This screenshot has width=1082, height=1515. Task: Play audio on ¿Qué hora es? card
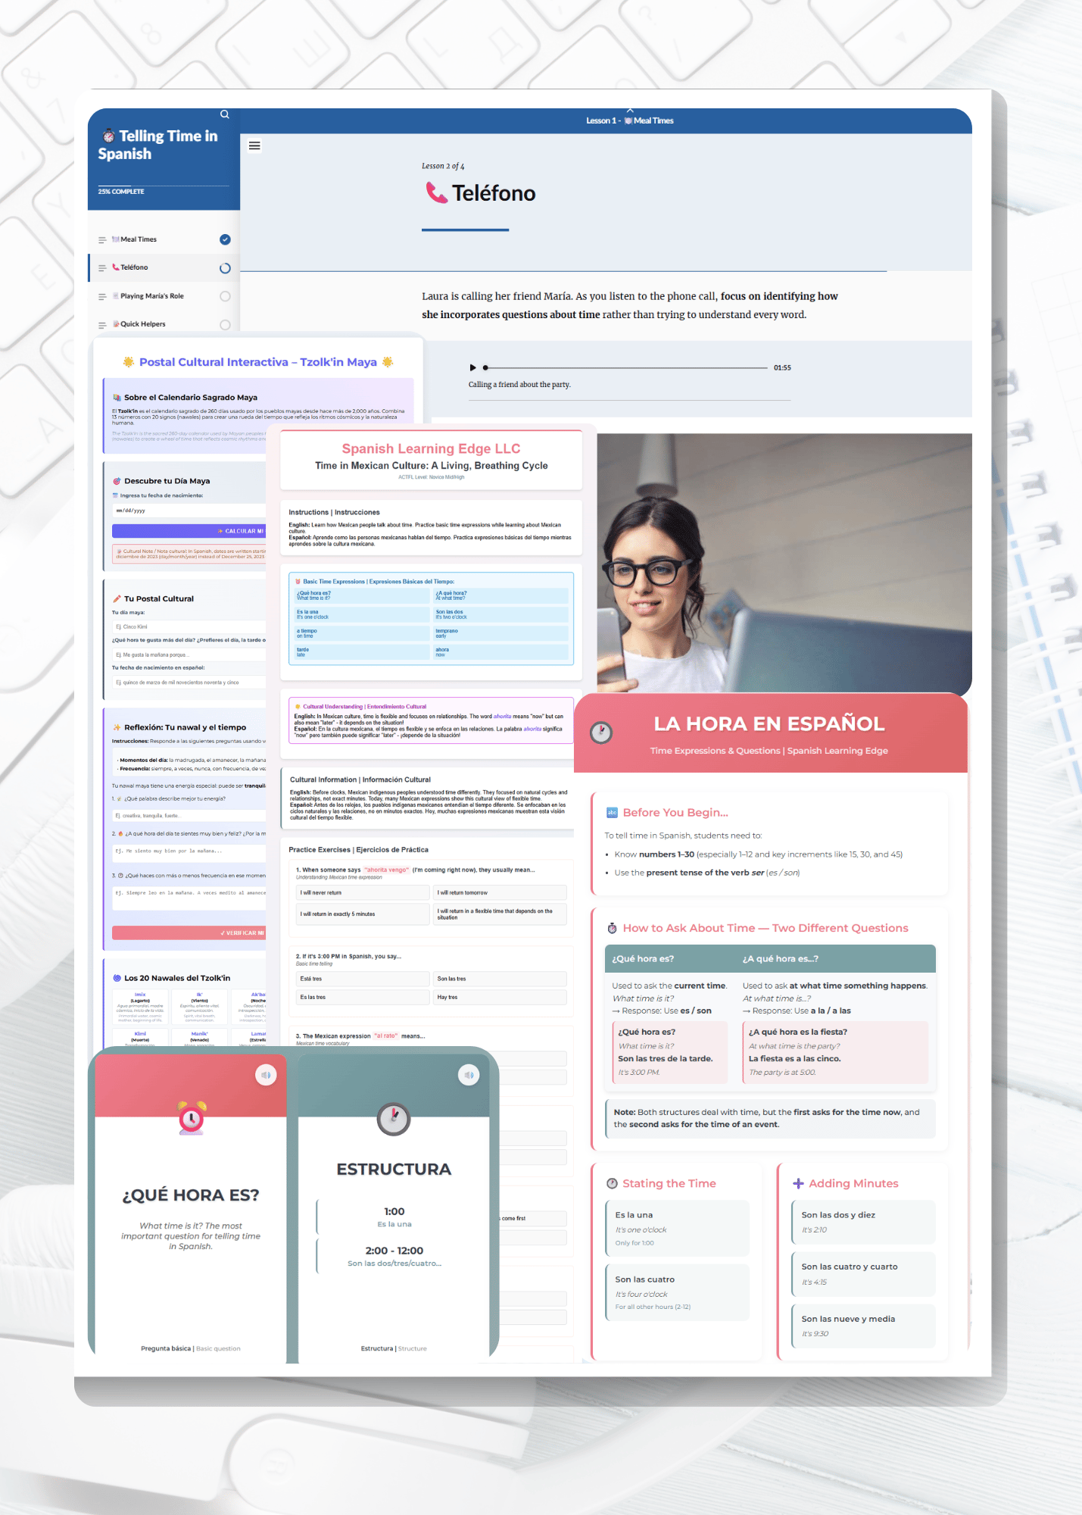pos(266,1075)
